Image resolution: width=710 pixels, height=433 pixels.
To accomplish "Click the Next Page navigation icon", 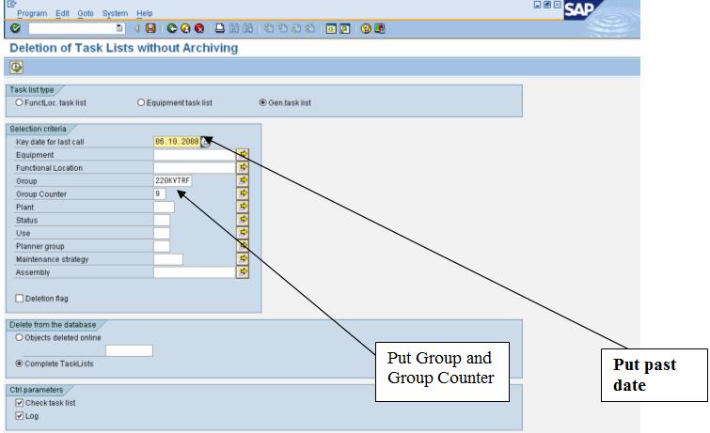I will click(296, 28).
